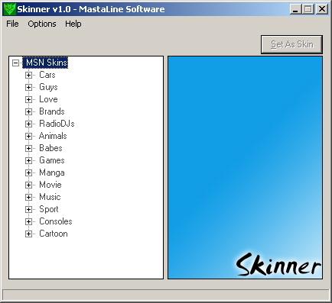The height and width of the screenshot is (303, 332).
Task: Select the Games tree item
Action: point(52,160)
